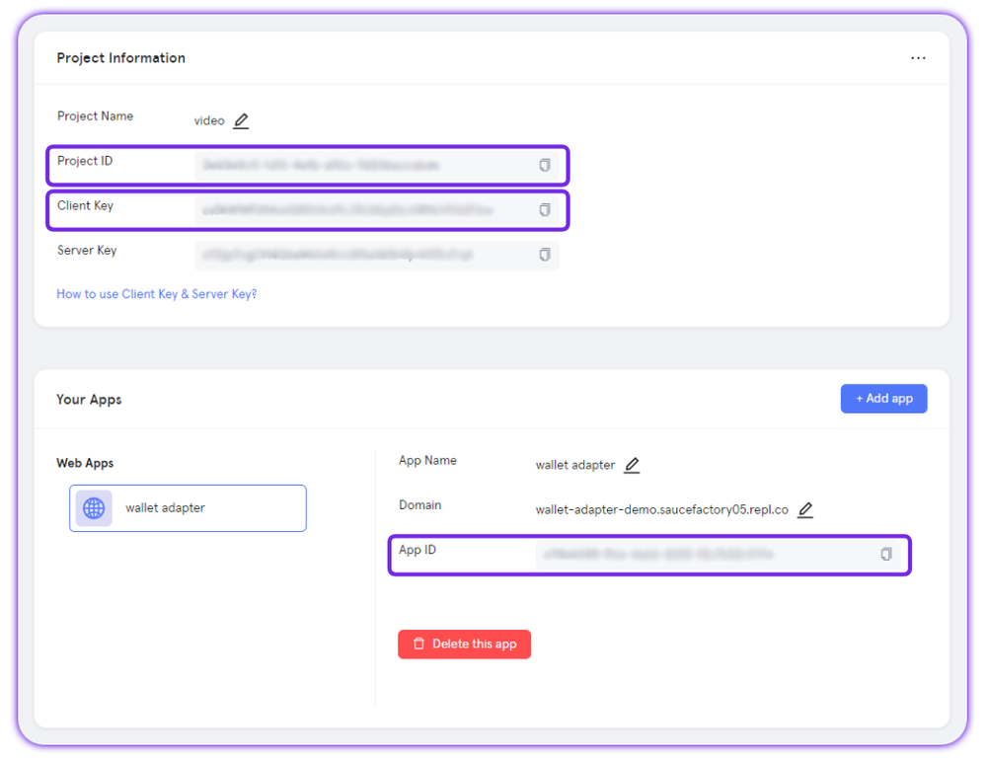
Task: Click the pencil icon to rename wallet adapter
Action: click(x=632, y=465)
